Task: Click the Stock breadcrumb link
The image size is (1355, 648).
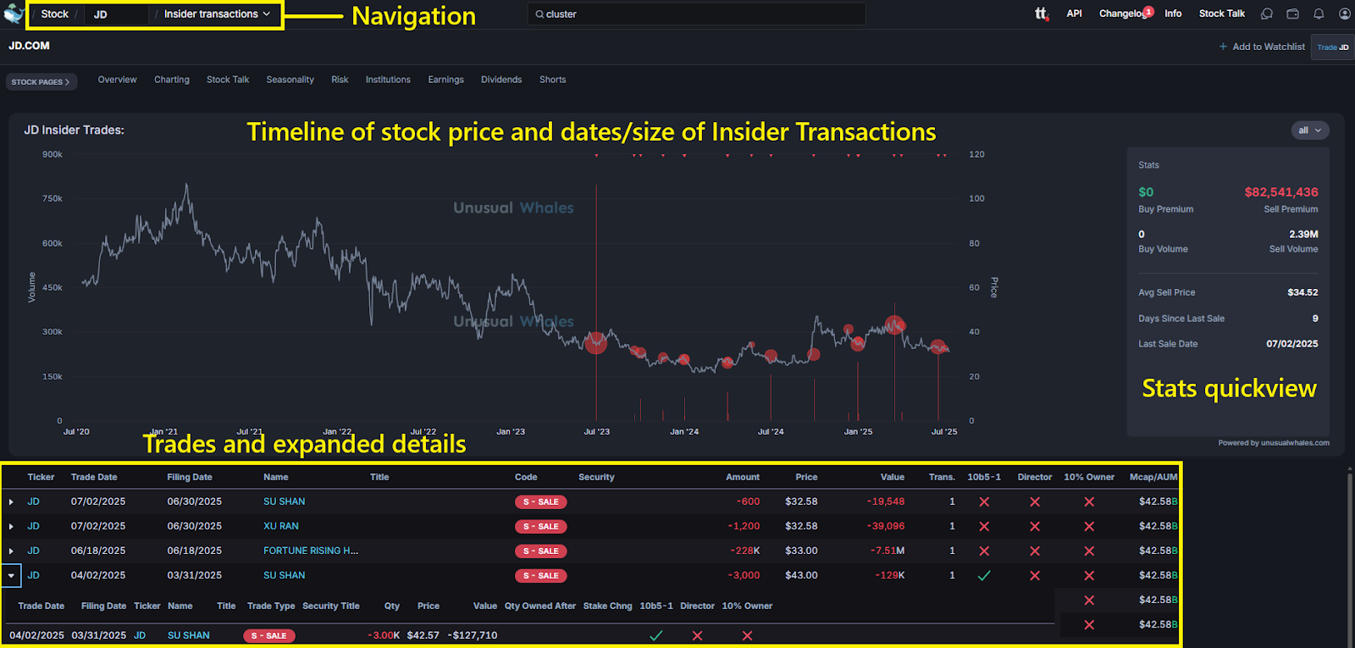Action: pos(54,14)
